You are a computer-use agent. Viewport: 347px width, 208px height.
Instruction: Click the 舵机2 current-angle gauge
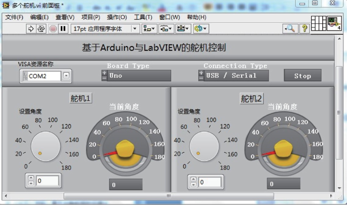coord(284,144)
